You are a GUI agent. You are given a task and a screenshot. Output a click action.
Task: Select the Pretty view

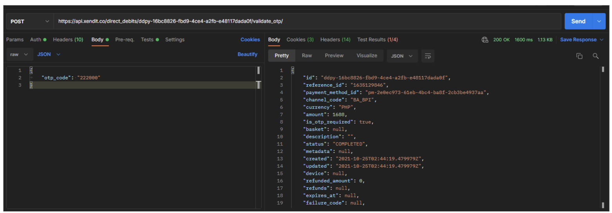click(x=282, y=56)
